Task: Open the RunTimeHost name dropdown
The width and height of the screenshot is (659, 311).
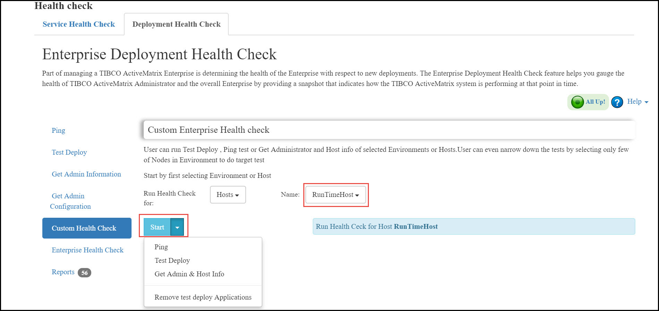Action: point(335,195)
